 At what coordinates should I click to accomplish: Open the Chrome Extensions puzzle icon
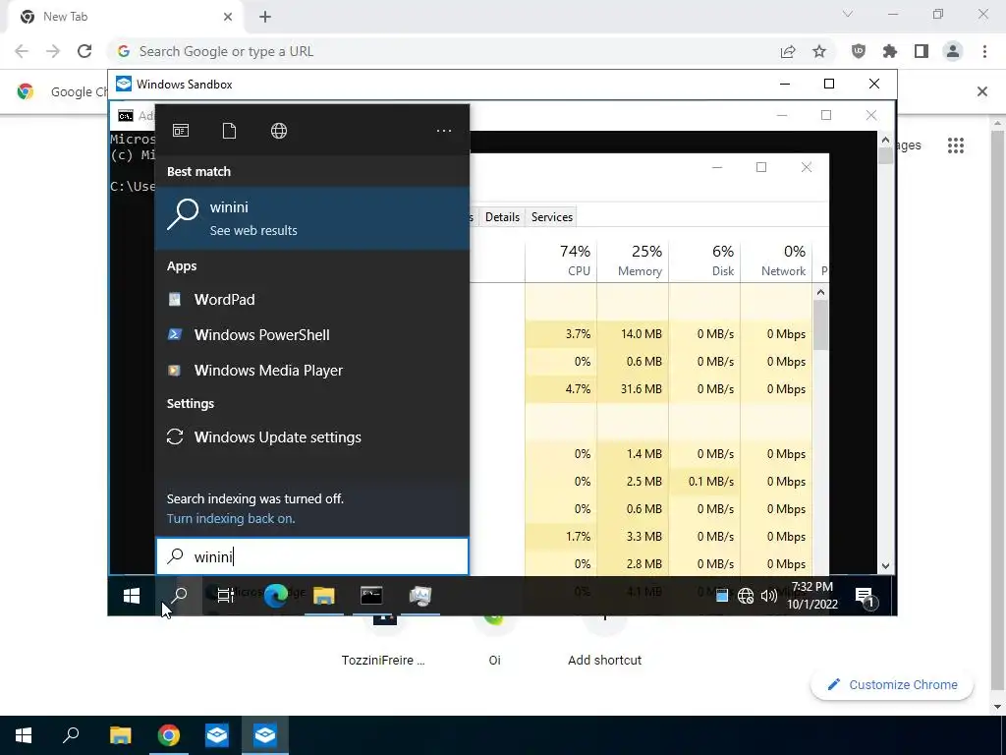point(890,51)
